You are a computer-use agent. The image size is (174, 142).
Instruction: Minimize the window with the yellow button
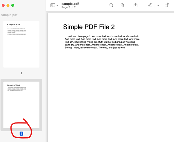coord(8,5)
